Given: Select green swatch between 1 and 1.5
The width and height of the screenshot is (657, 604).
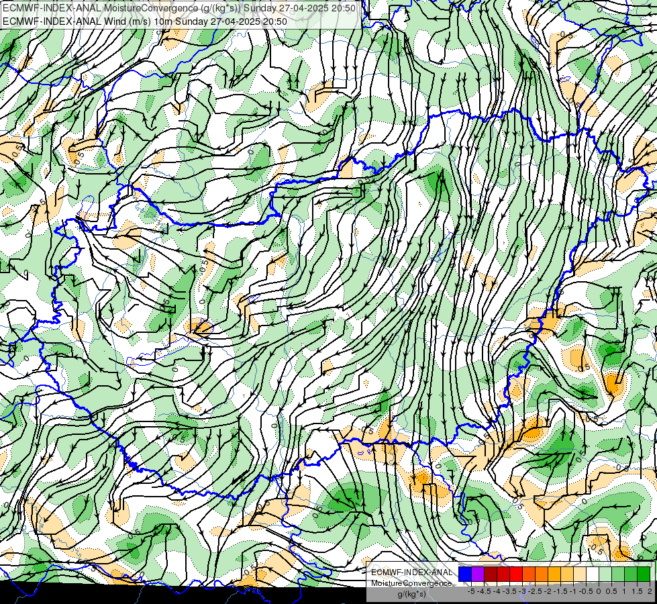Looking at the screenshot, I should (x=618, y=574).
